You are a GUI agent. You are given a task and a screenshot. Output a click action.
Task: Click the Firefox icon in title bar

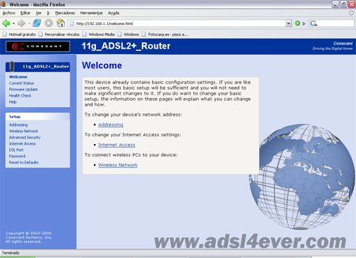(x=3, y=4)
